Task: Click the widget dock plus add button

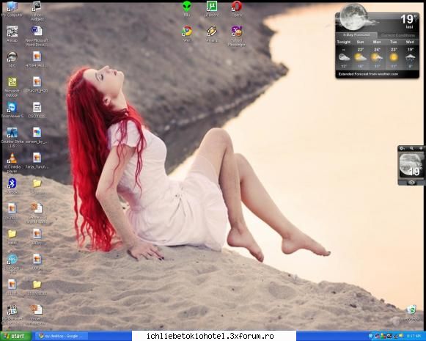Action: pyautogui.click(x=421, y=148)
